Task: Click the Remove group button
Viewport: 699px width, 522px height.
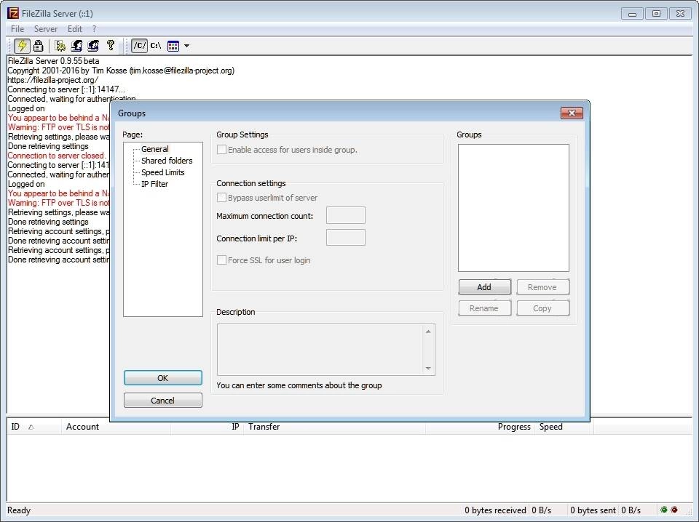Action: (x=542, y=287)
